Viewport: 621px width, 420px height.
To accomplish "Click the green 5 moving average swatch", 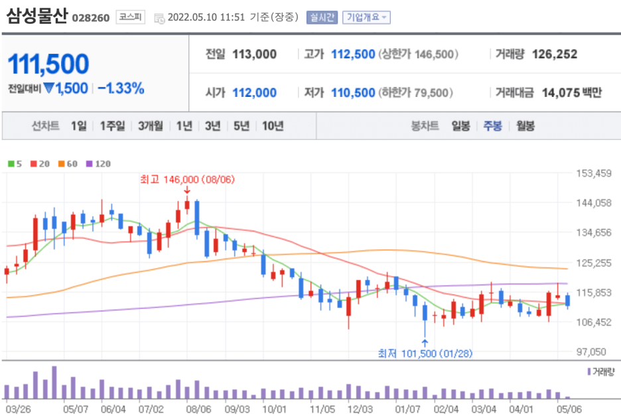I will pyautogui.click(x=11, y=164).
